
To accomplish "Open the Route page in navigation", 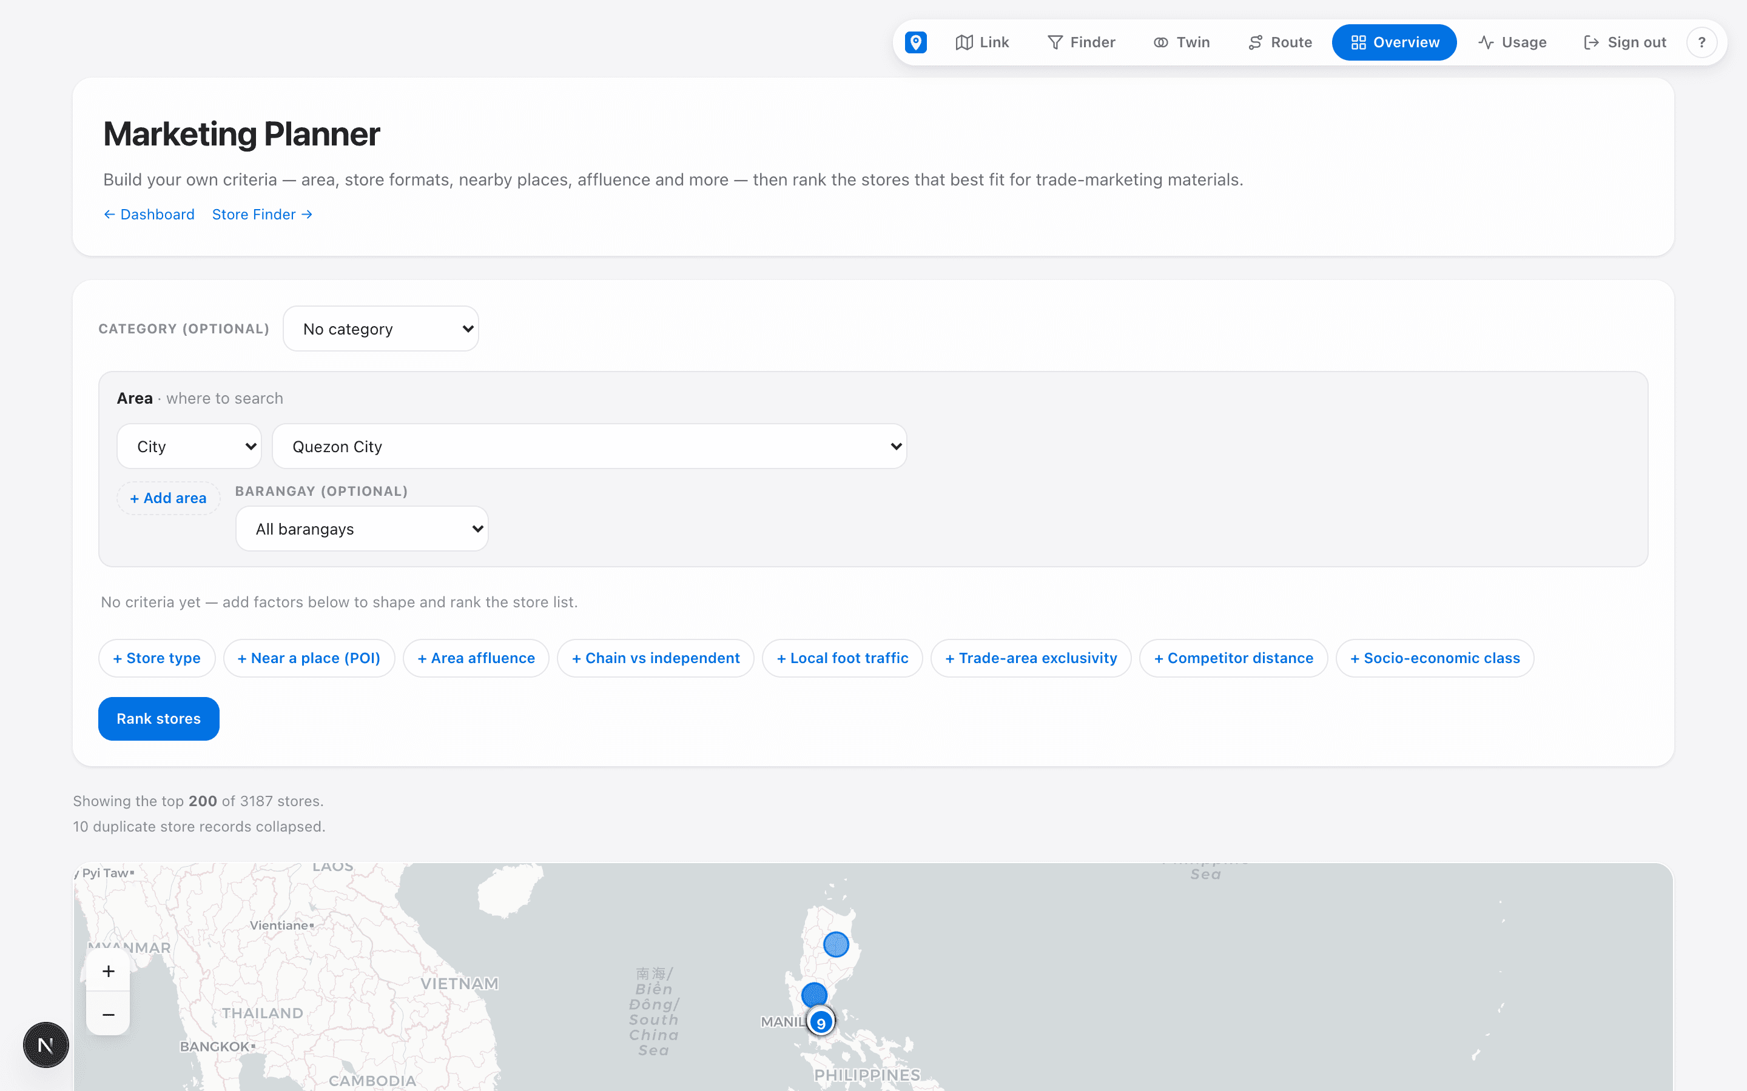I will click(1280, 42).
